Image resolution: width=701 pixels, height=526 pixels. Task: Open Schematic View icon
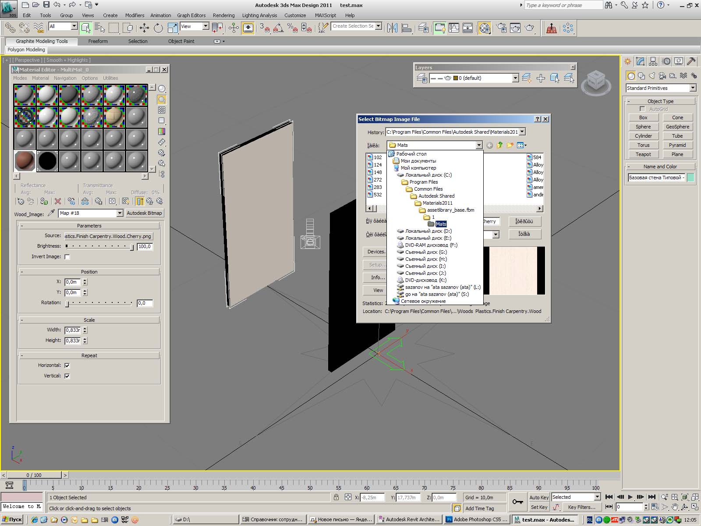pos(468,28)
